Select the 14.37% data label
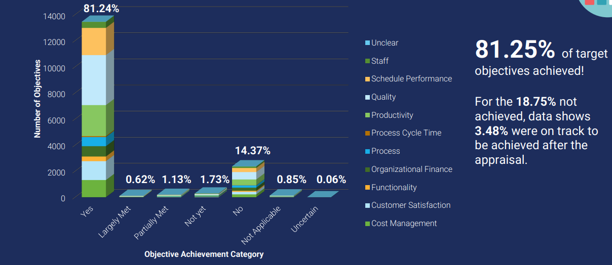Viewport: 612px width, 265px height. pyautogui.click(x=252, y=151)
